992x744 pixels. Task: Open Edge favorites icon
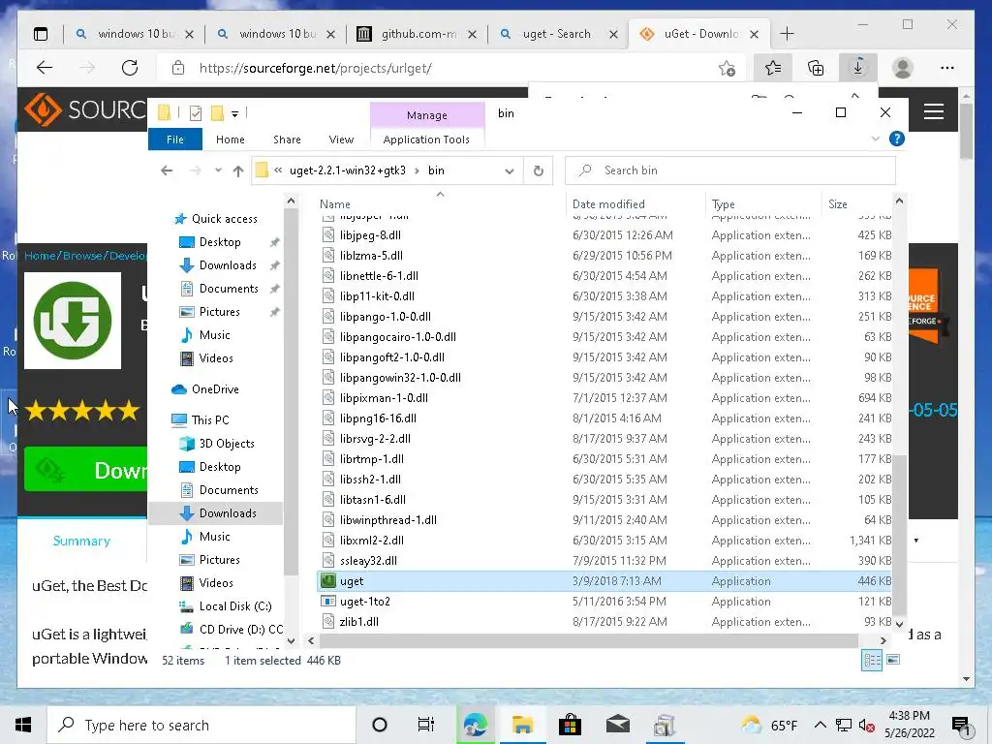point(772,68)
